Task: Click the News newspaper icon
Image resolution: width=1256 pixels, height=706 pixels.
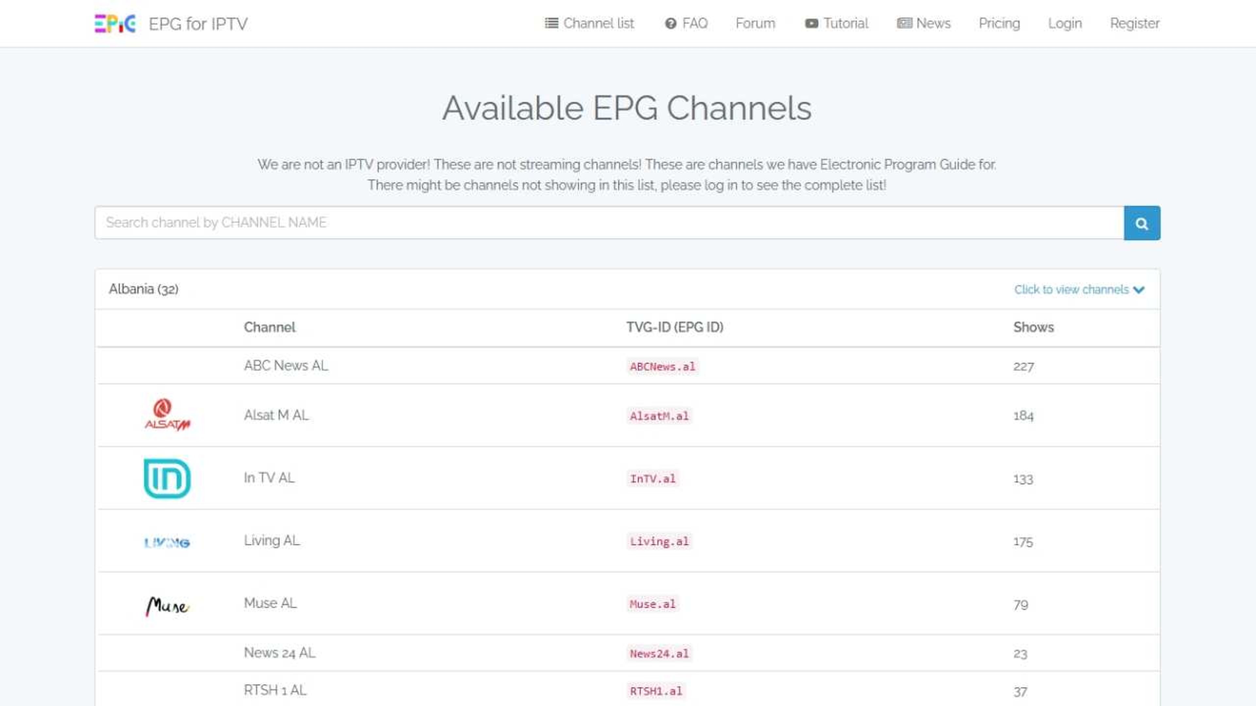Action: (904, 23)
